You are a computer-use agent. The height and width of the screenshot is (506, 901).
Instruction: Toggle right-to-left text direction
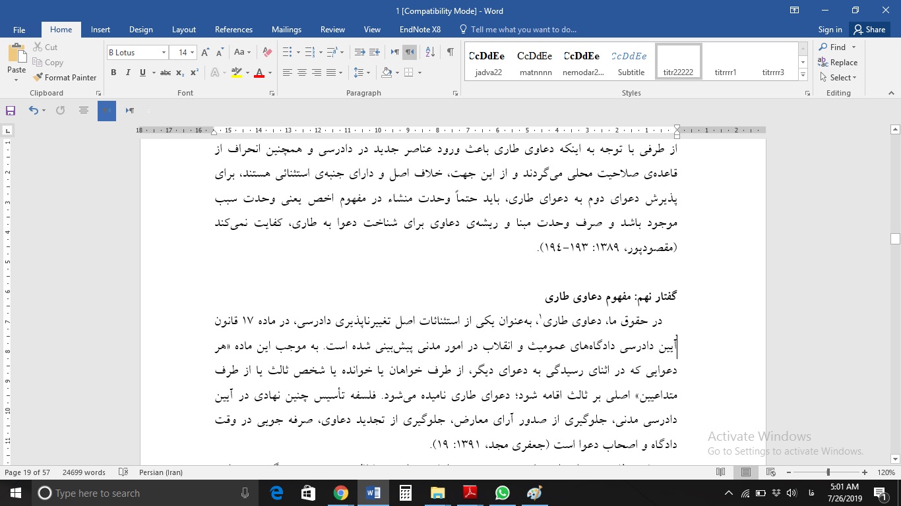[409, 51]
